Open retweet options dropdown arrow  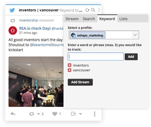(x=39, y=114)
